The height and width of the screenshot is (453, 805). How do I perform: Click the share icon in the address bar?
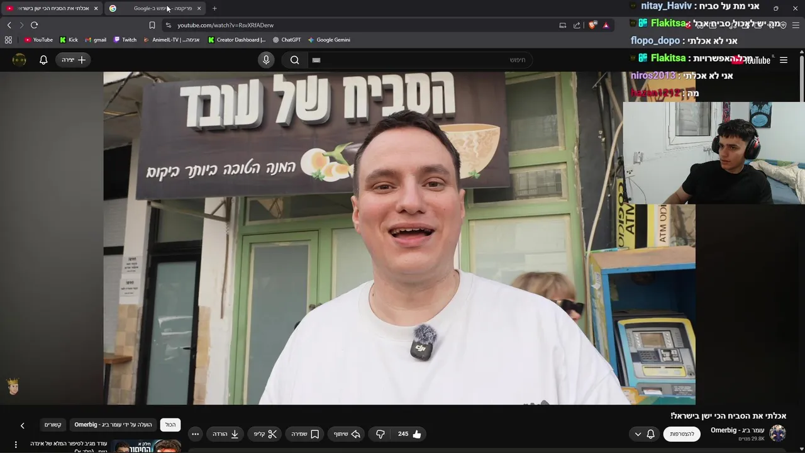[577, 25]
